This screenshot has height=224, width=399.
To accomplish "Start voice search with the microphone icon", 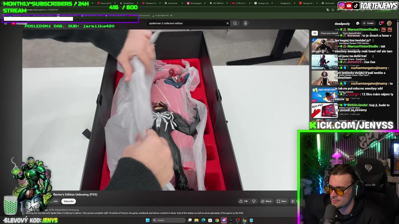I will tap(246, 23).
